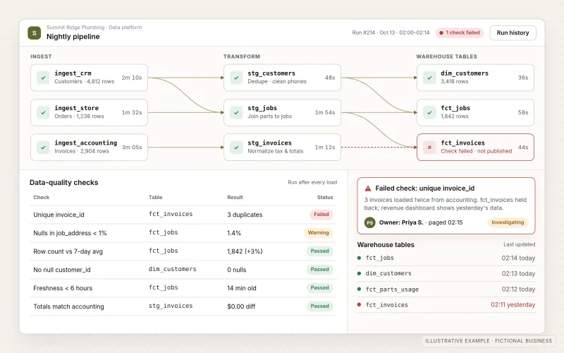
Task: Click fct_invoices red failed X icon
Action: tap(429, 148)
